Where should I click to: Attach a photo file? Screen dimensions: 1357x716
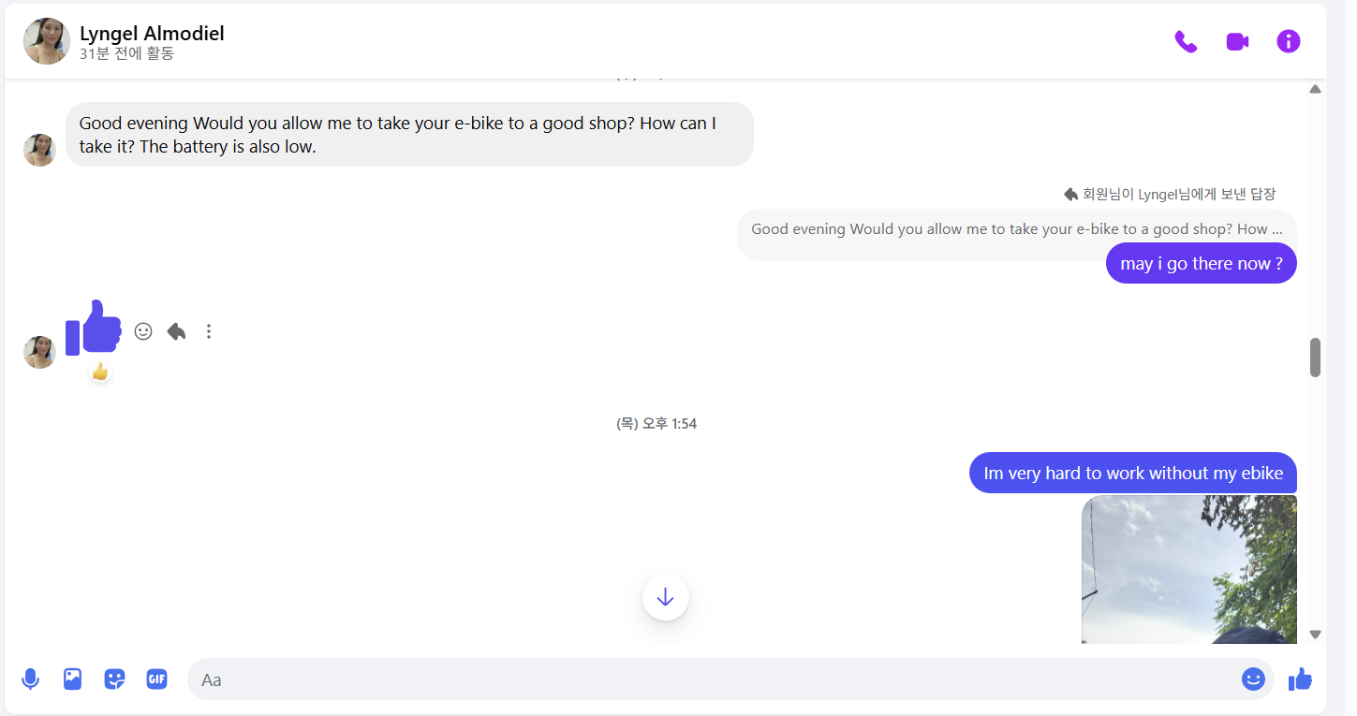click(x=73, y=679)
